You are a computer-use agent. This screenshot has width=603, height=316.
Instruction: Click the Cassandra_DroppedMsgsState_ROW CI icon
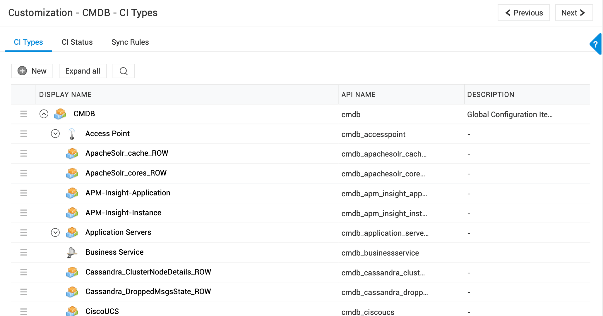click(x=72, y=292)
